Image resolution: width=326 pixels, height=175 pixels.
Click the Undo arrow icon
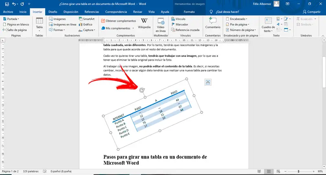(x=14, y=4)
